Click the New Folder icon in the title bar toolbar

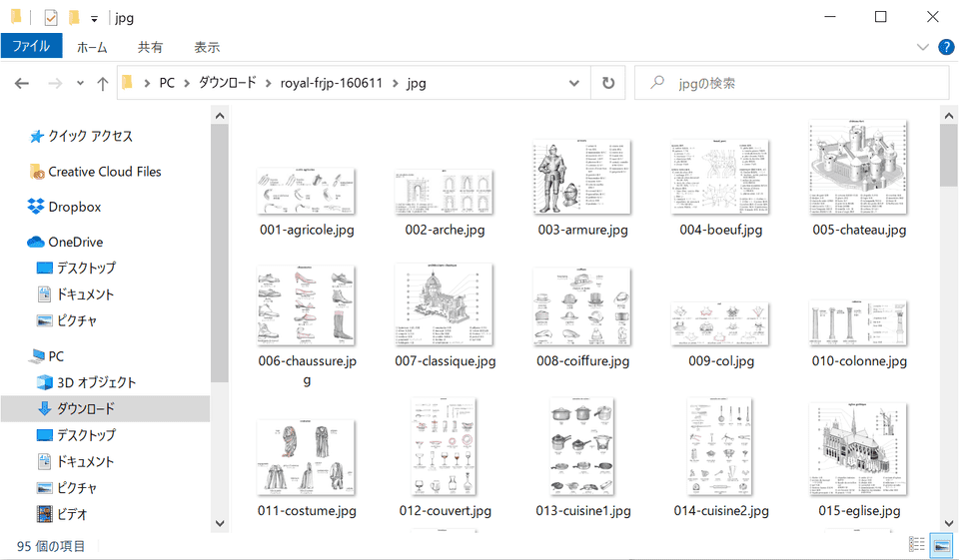(x=74, y=17)
